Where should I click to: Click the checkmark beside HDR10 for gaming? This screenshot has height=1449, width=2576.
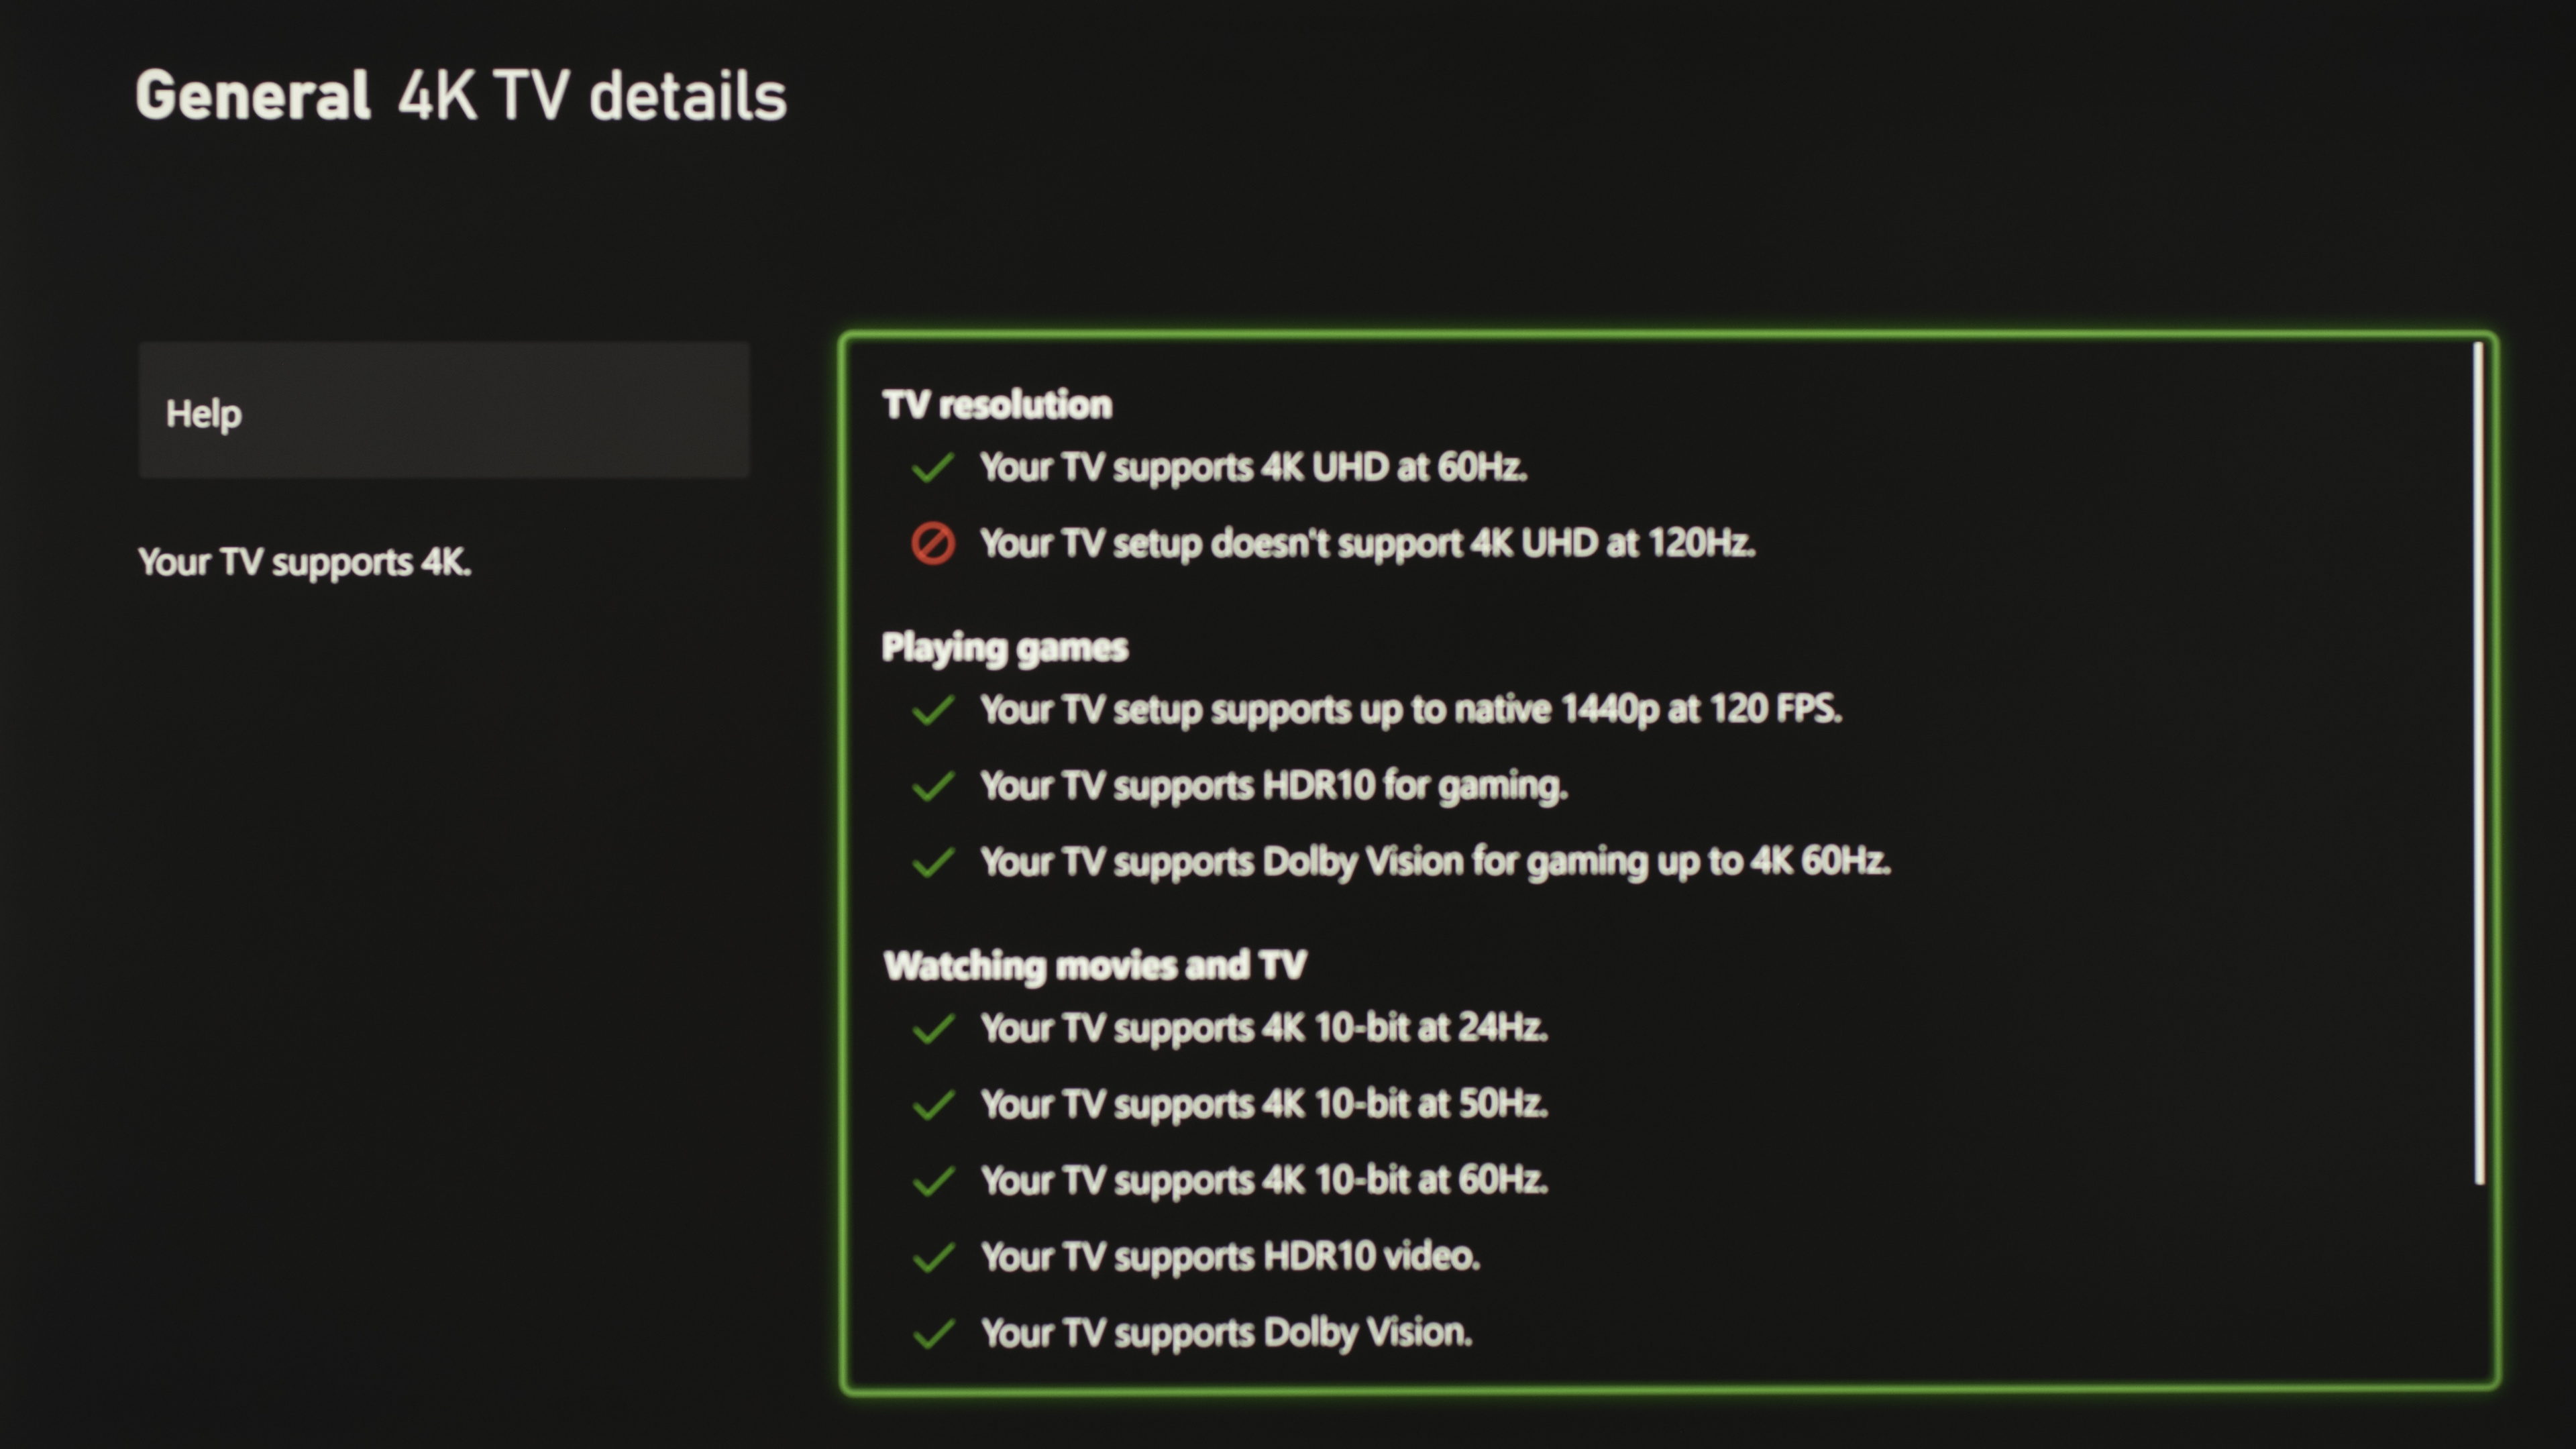pos(932,786)
